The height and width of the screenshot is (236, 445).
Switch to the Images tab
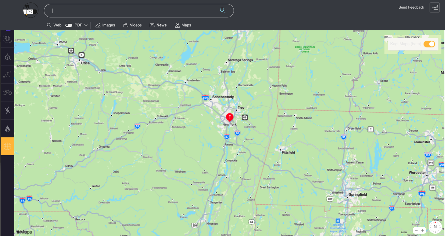(105, 25)
